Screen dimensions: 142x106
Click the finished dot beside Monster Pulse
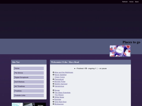[53, 82]
